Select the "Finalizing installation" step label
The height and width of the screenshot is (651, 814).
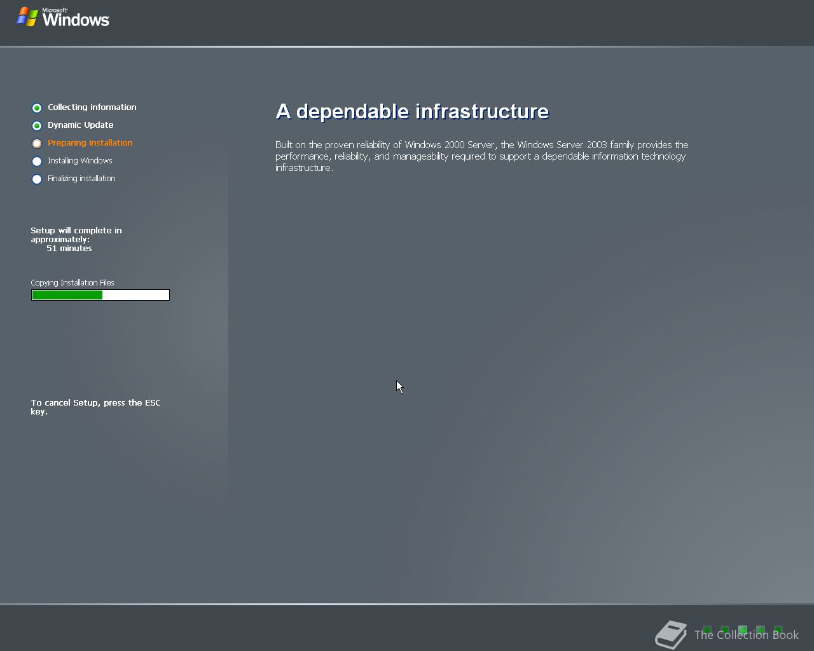pyautogui.click(x=81, y=179)
